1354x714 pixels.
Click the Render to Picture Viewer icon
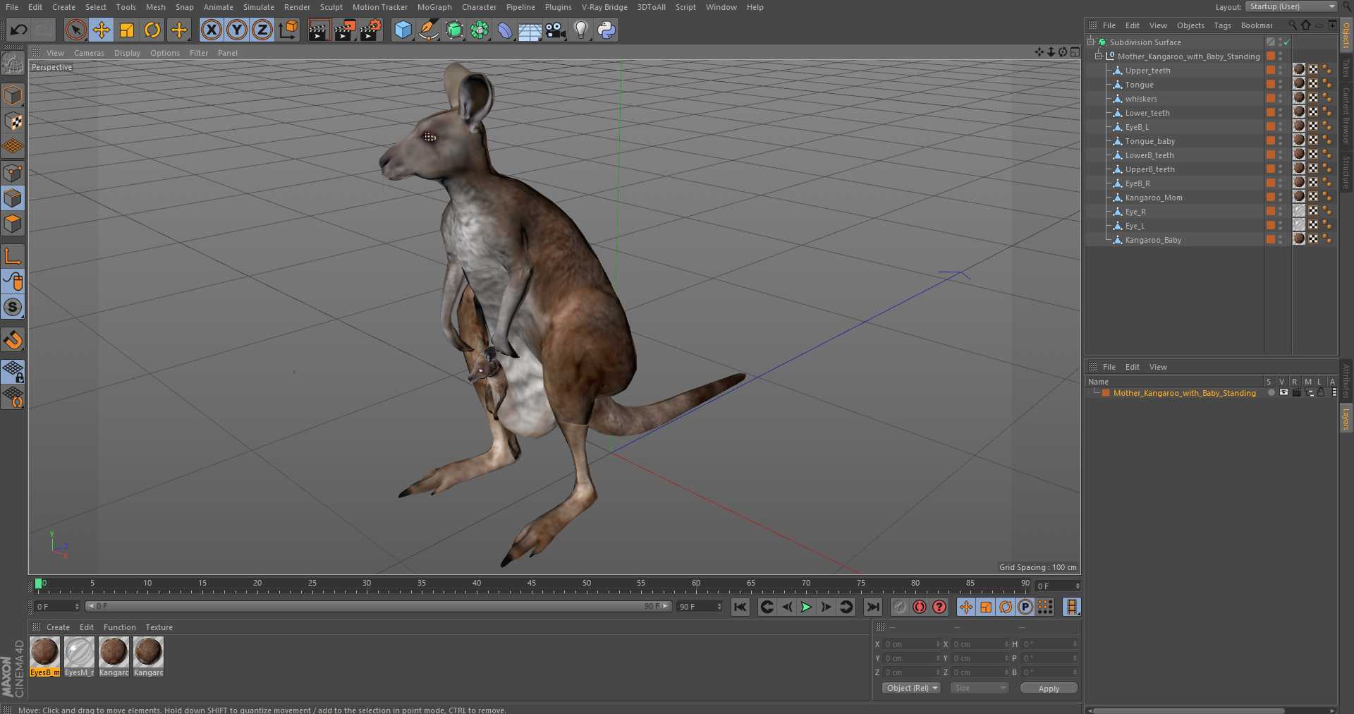point(344,30)
